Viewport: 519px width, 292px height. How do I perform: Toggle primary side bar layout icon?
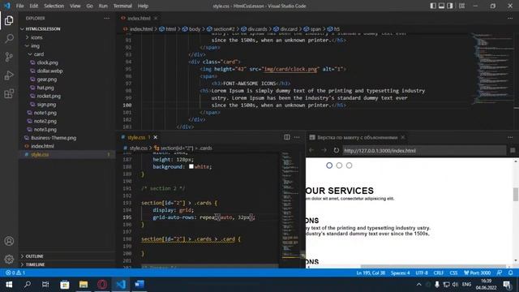point(433,6)
